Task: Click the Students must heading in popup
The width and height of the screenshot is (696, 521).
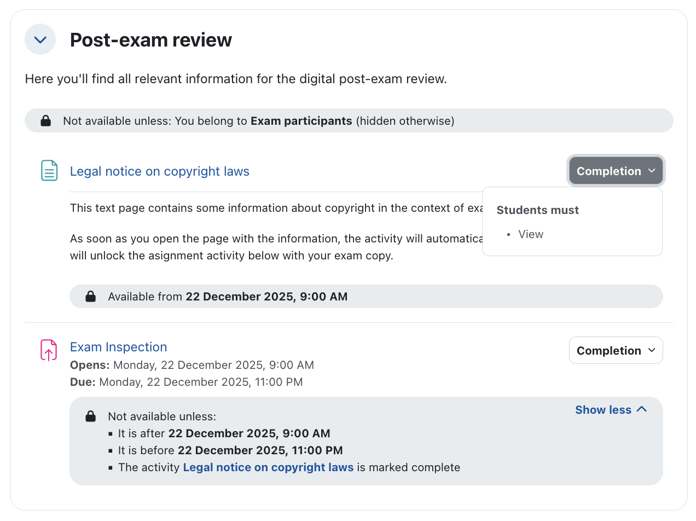Action: pyautogui.click(x=537, y=210)
